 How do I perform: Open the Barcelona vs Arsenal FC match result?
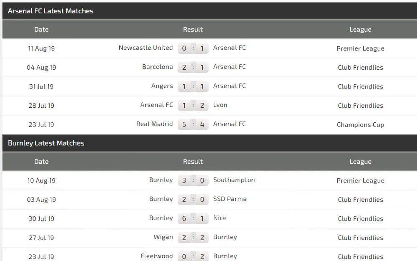193,67
